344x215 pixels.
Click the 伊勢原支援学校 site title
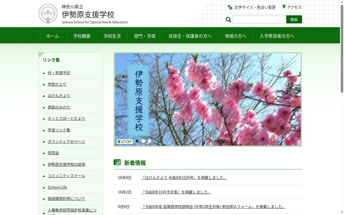pos(88,15)
